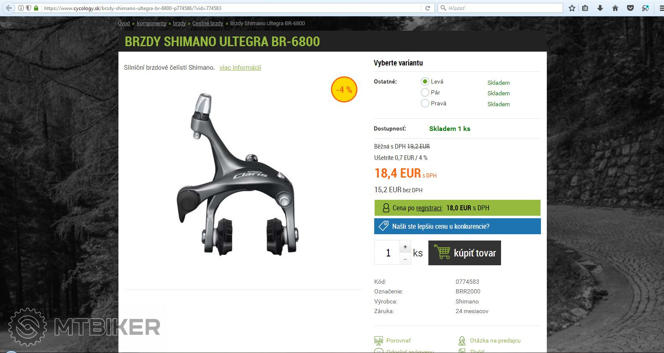Viewport: 664px width, 353px height.
Task: Select the Levá variant radio button
Action: pyautogui.click(x=425, y=81)
